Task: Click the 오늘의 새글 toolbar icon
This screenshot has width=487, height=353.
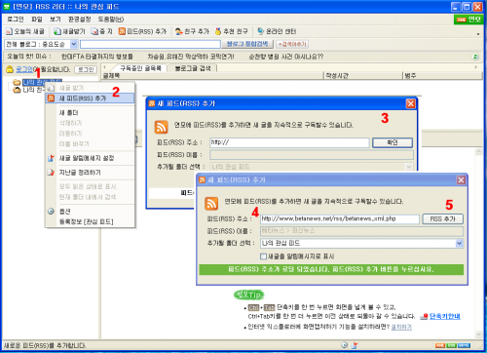Action: [9, 31]
